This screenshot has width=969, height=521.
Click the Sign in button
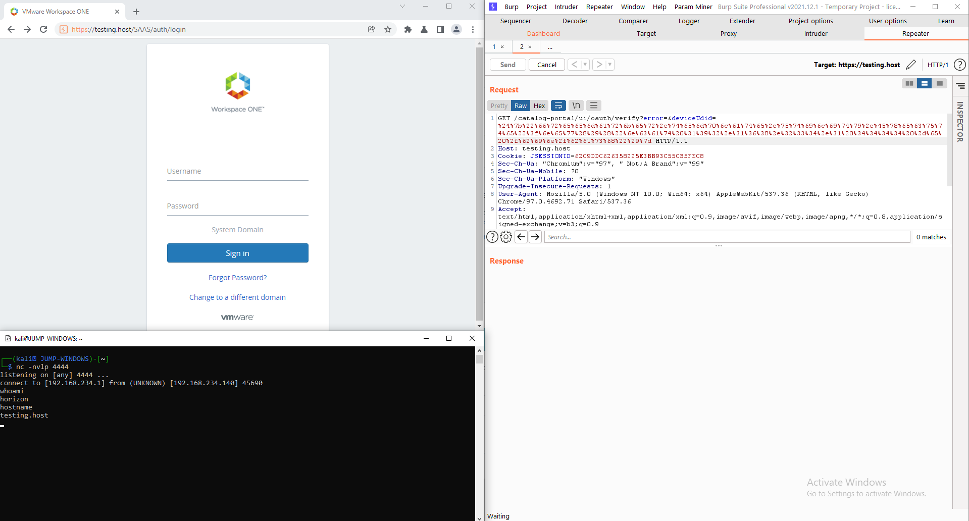[x=237, y=253]
